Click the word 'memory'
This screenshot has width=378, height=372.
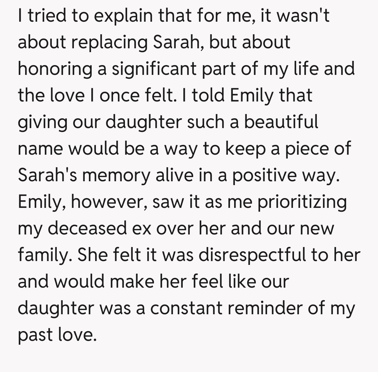(x=116, y=175)
